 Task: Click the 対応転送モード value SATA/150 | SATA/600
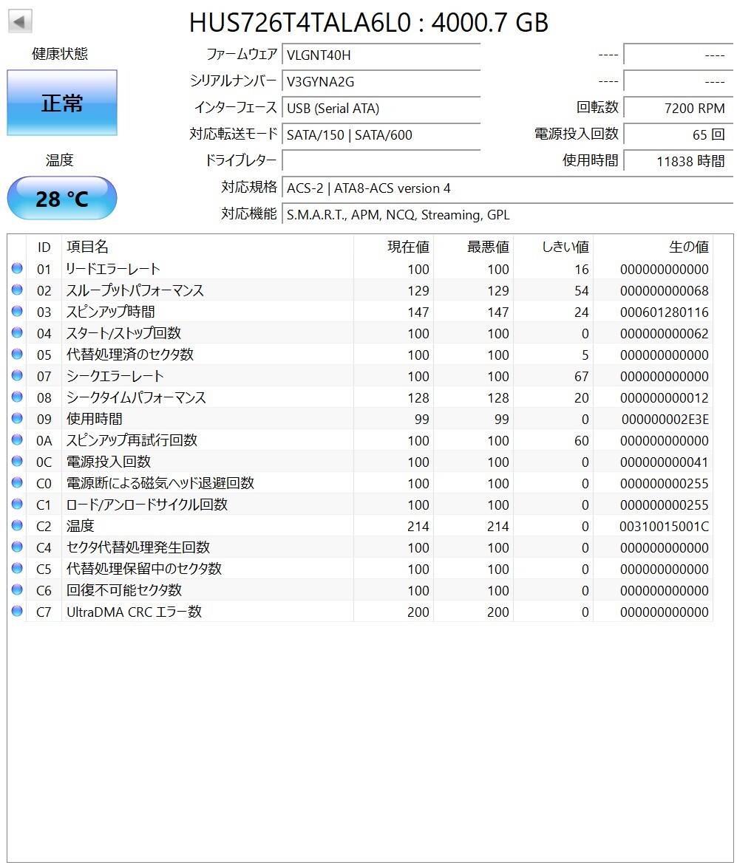381,134
